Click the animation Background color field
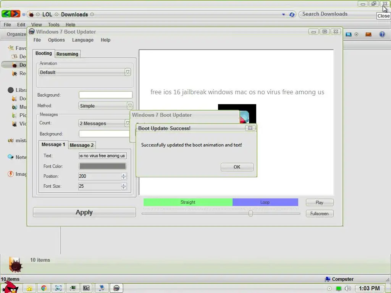Viewport: 391px width, 293px height. tap(106, 95)
